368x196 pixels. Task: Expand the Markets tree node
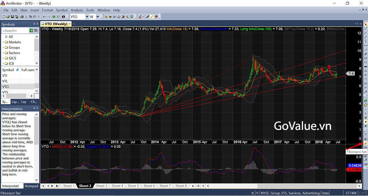coord(3,42)
